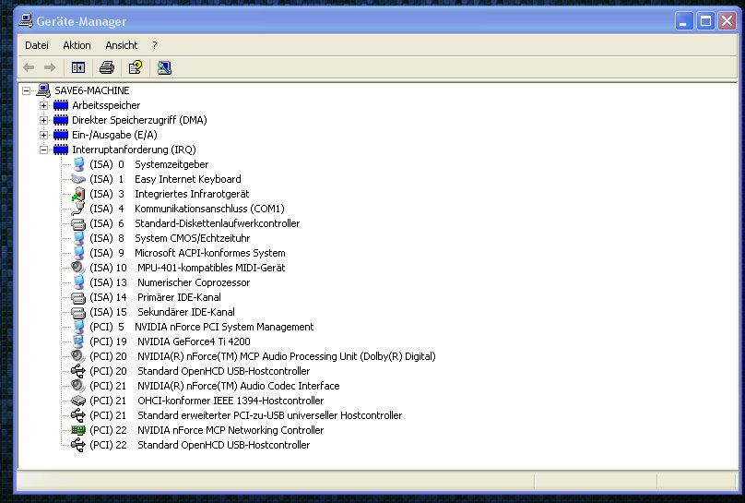Click the Ein-/Ausgabe chip icon
Image resolution: width=745 pixels, height=503 pixels.
click(x=61, y=135)
